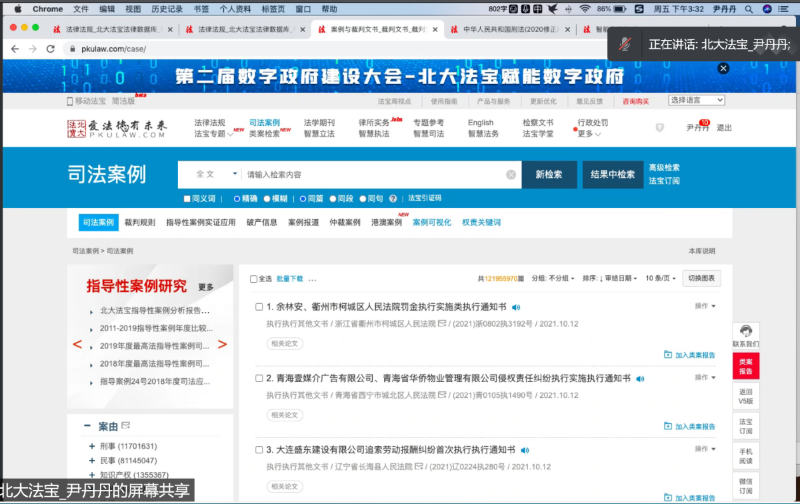Open the 历史记录 menu in the menu bar

[167, 9]
